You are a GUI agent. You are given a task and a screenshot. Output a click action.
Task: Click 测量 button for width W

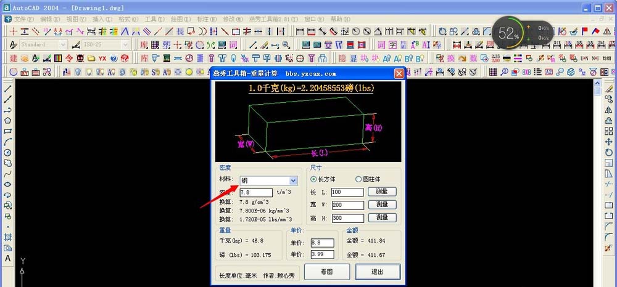tap(382, 204)
